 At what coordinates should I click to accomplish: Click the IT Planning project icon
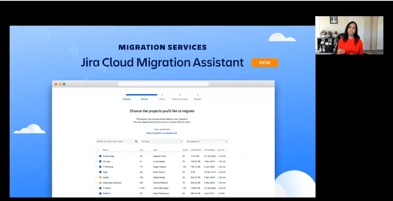click(100, 167)
